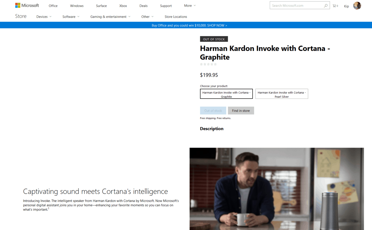Click the disabled Out of stock button
372x230 pixels.
point(213,111)
